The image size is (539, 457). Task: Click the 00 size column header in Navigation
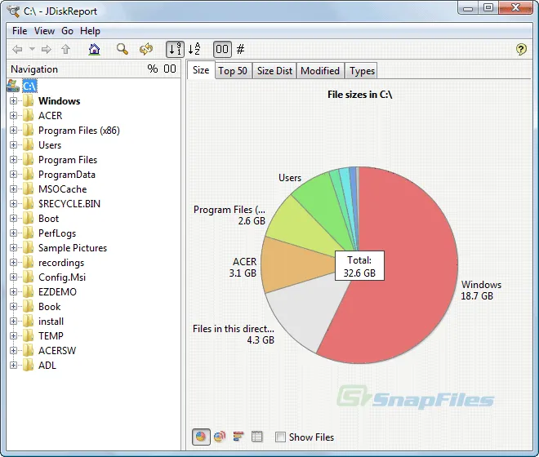(170, 69)
